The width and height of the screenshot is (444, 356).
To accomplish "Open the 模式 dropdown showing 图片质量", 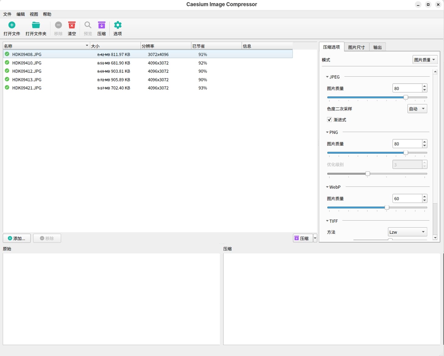I will (425, 60).
